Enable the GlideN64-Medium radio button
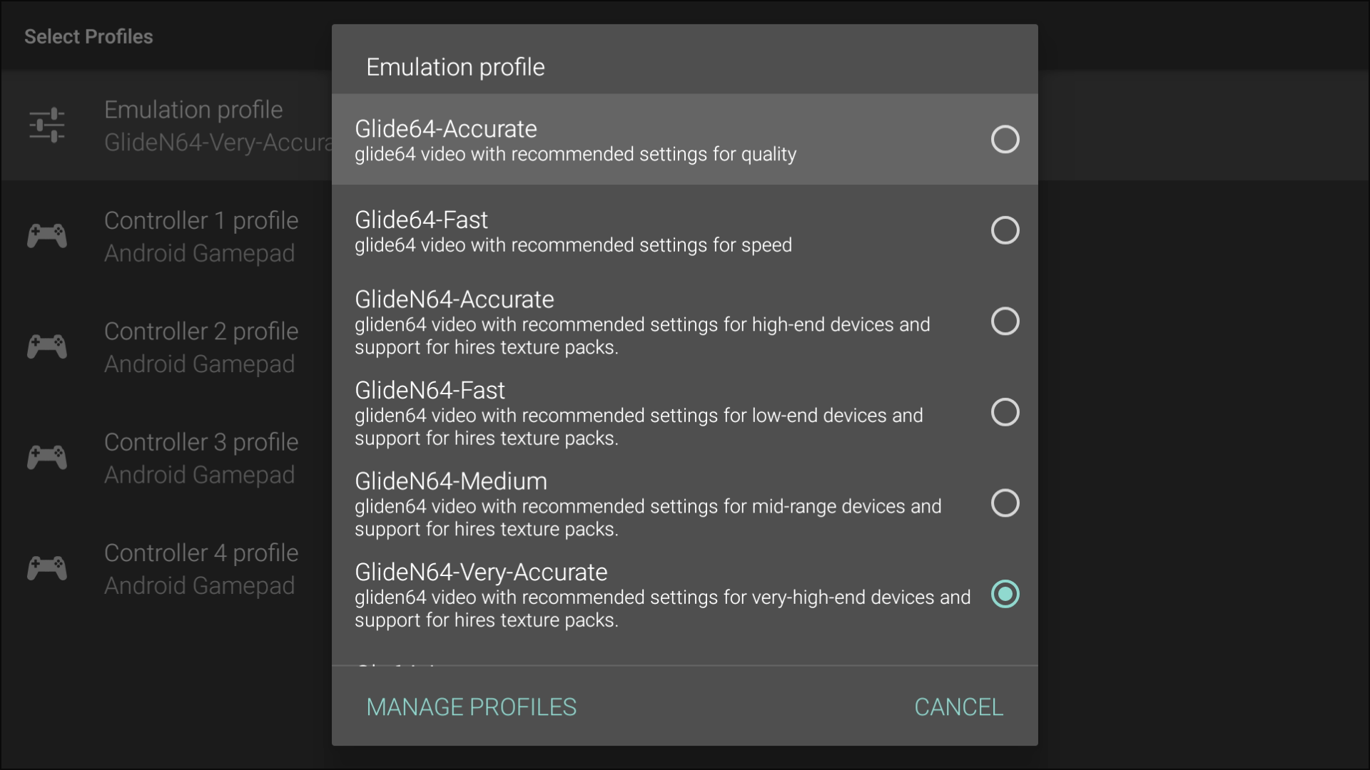Viewport: 1370px width, 770px height. [x=1005, y=503]
